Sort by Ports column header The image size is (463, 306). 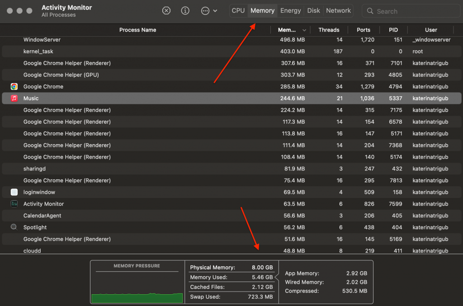(364, 30)
